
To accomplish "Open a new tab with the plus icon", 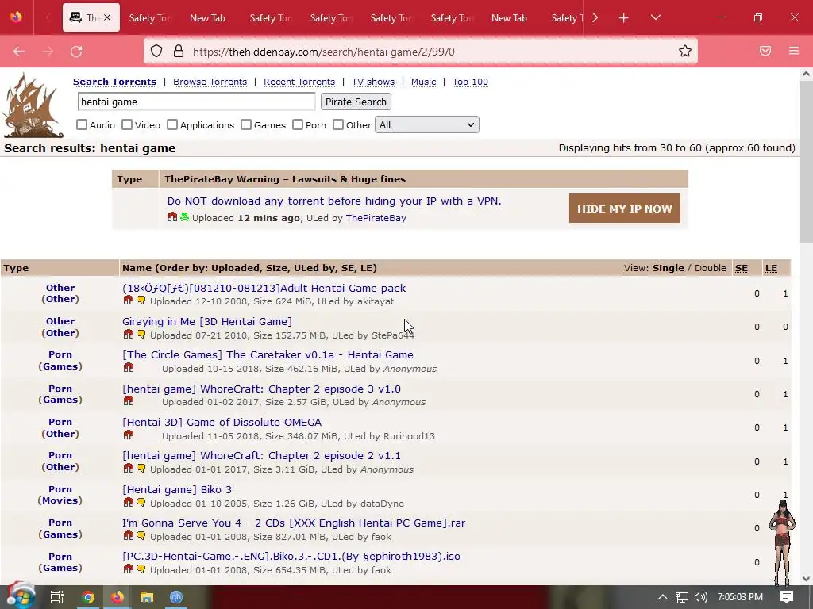I will 624,18.
